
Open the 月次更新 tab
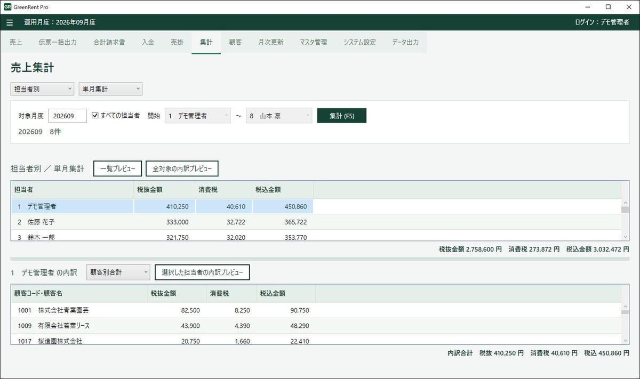click(270, 42)
